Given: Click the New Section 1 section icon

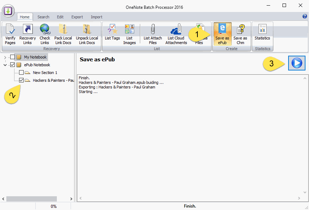Looking at the screenshot, I should [28, 73].
